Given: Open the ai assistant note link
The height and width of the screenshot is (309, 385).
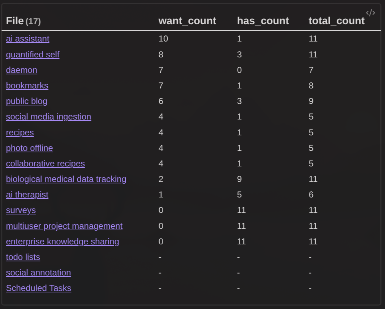Looking at the screenshot, I should pyautogui.click(x=28, y=39).
